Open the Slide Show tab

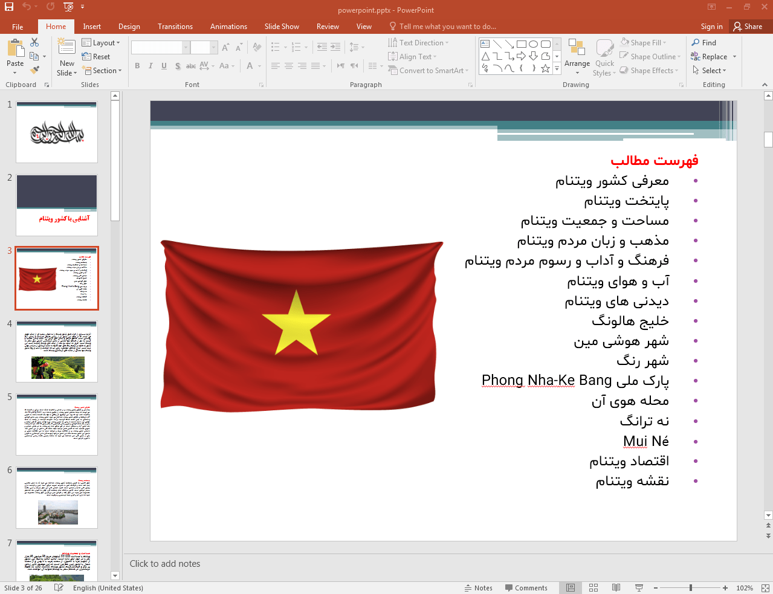(282, 26)
